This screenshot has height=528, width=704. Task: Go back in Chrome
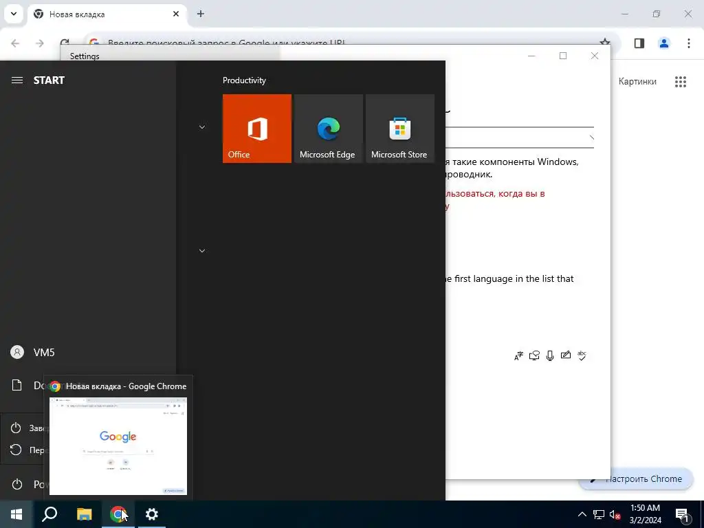(x=15, y=43)
